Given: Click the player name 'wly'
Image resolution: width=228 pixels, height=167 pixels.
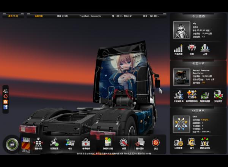Looking at the screenshot, I should [x=194, y=23].
